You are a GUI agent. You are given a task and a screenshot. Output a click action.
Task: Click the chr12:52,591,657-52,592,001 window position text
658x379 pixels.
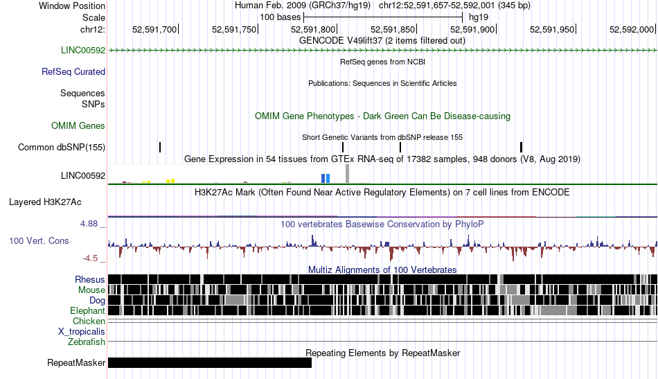click(x=454, y=6)
